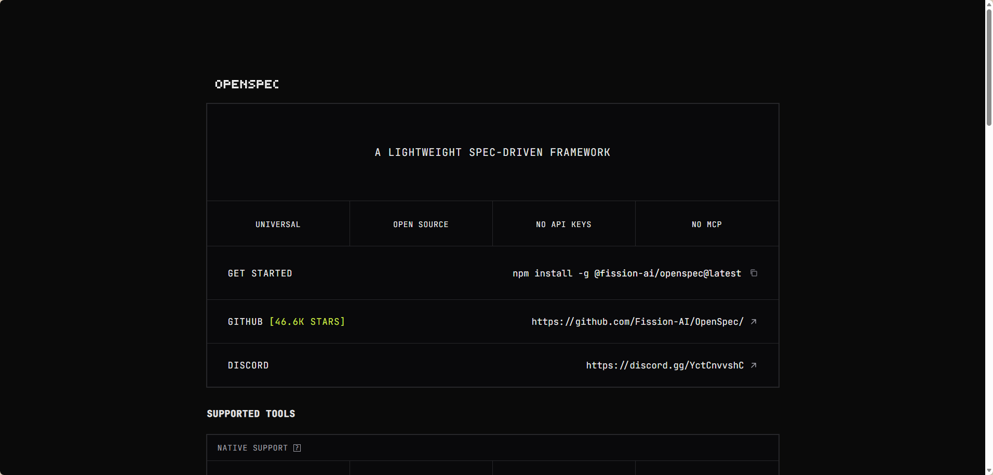
Task: Open the discord.gg/YctCnvvshC invite link
Action: tap(665, 365)
